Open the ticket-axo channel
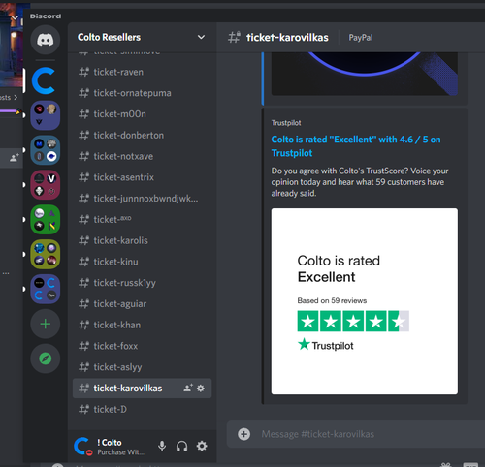The width and height of the screenshot is (485, 467). [143, 219]
